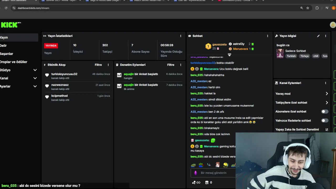
Task: Toggle Yalnızca ifadelerle sohbet switch
Action: [325, 120]
